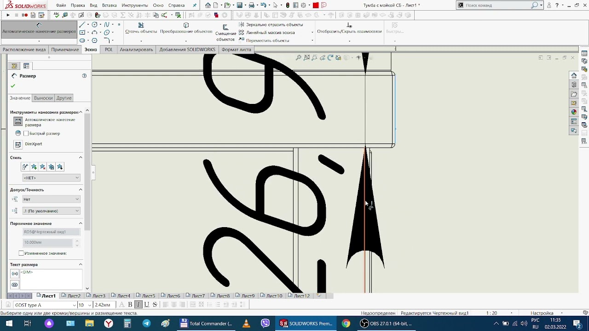Open SOLIDWORKS Resources home icon in right pane
The width and height of the screenshot is (589, 331).
574,75
